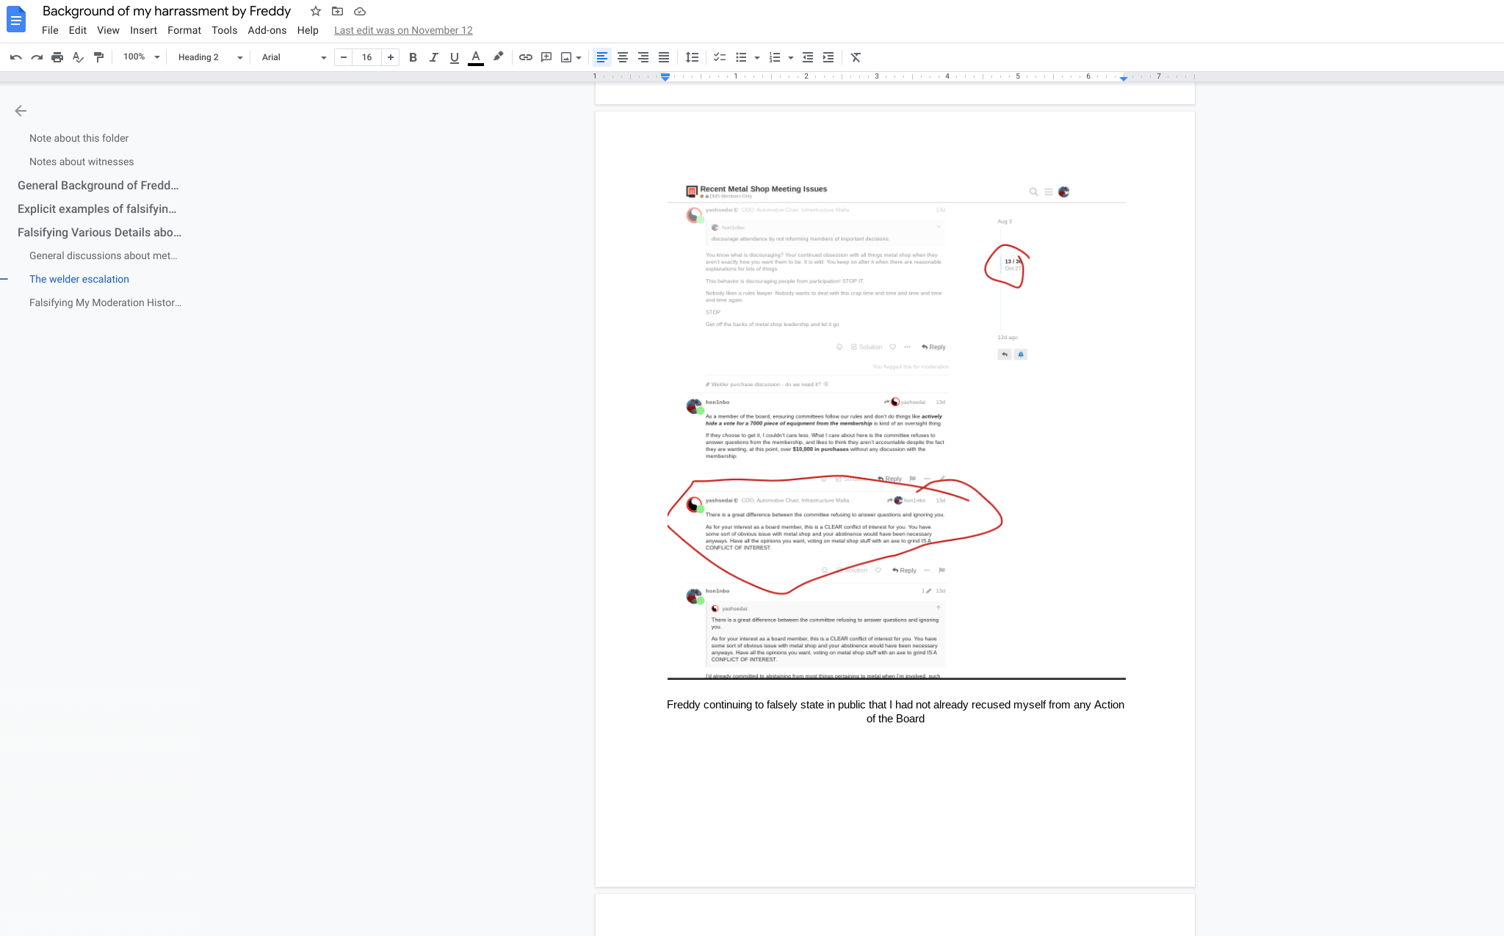Open the Add-ons menu
1504x936 pixels.
[x=267, y=30]
